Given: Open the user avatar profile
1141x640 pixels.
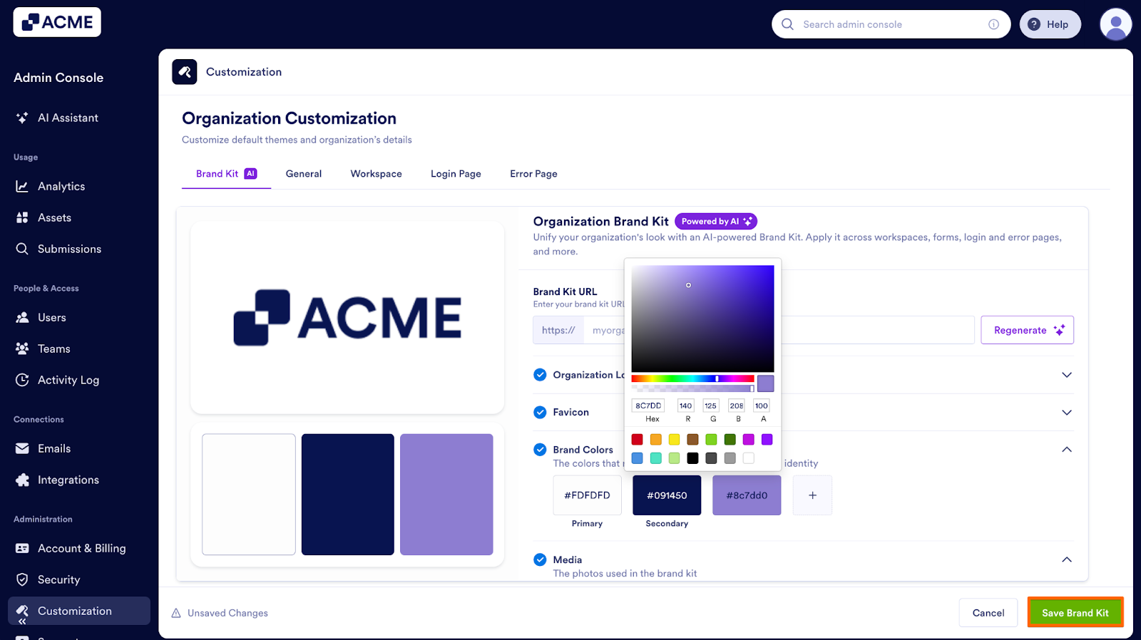Looking at the screenshot, I should click(1116, 24).
